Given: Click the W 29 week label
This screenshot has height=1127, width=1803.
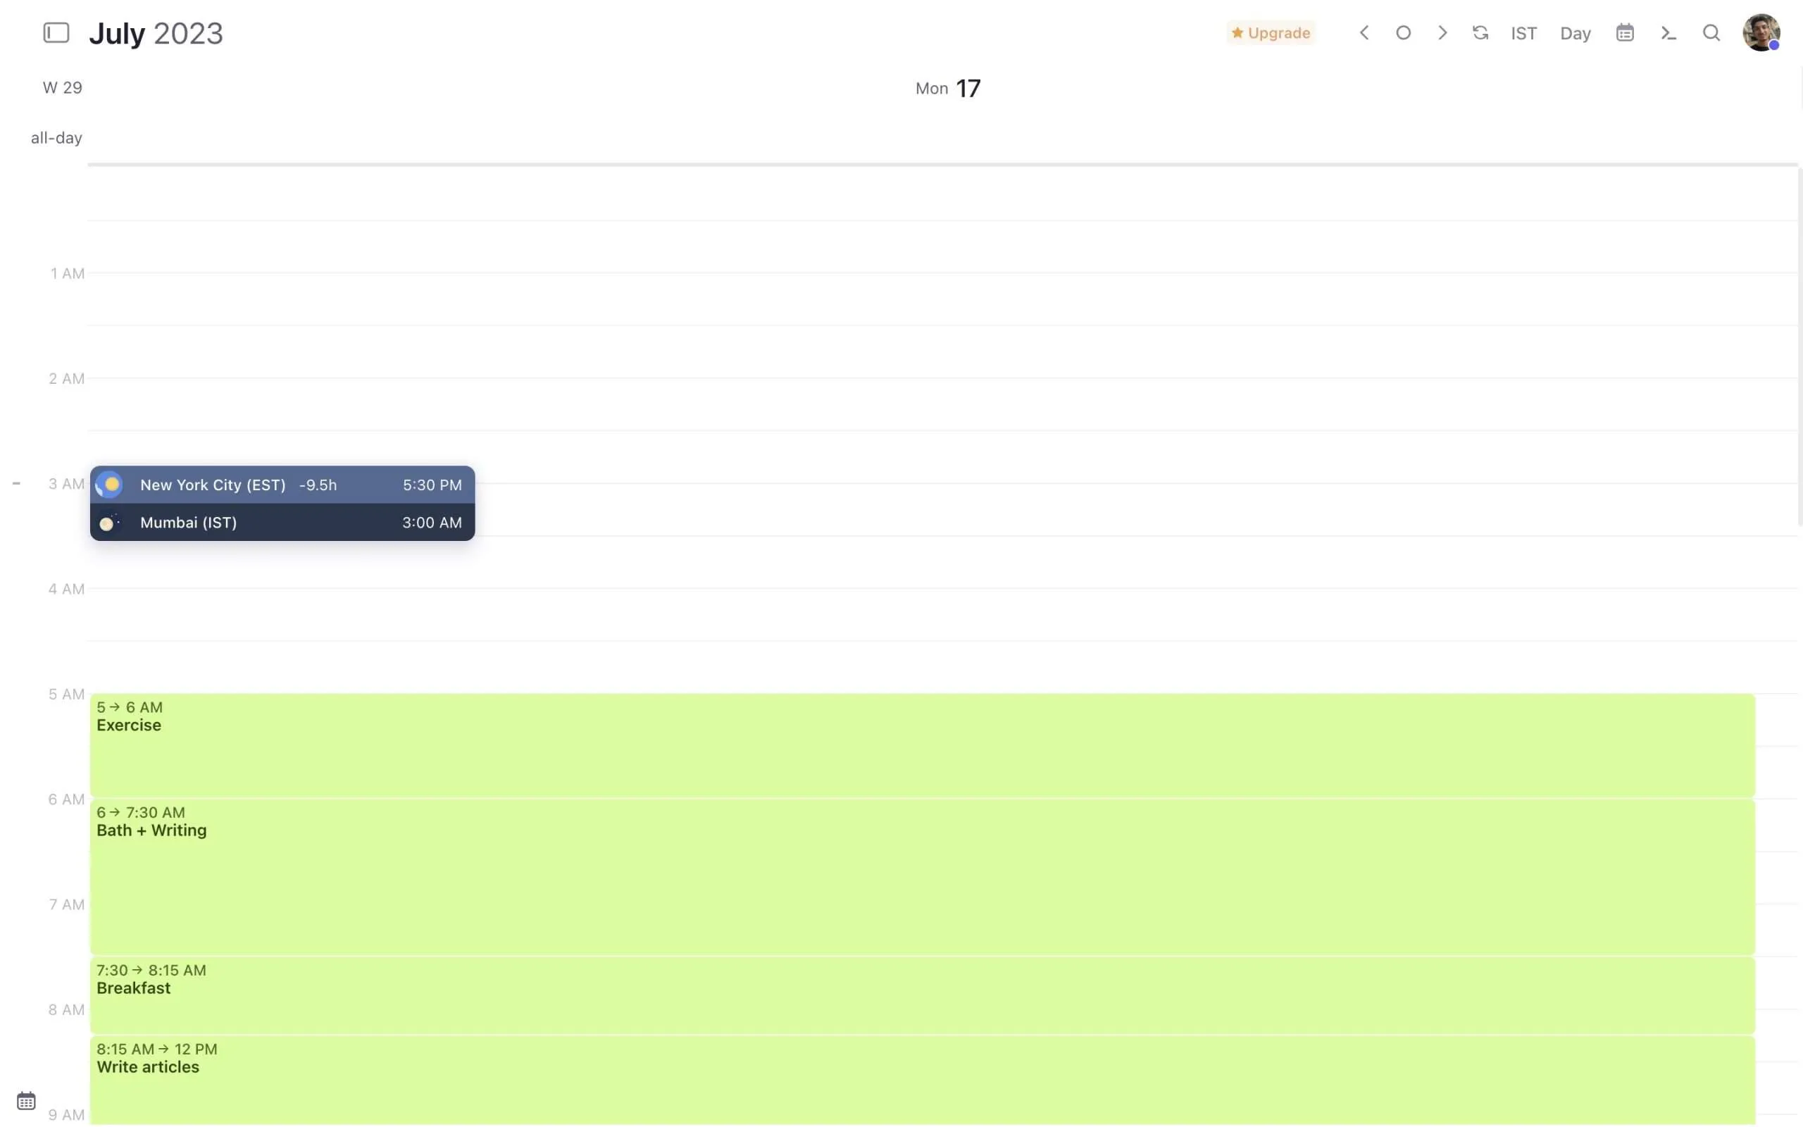Looking at the screenshot, I should pos(63,87).
